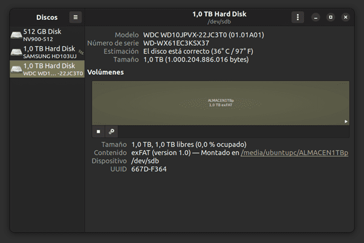Viewport: 364px width, 243px height.
Task: Click the 1,0 TB Hard Disk window title
Action: tap(219, 14)
